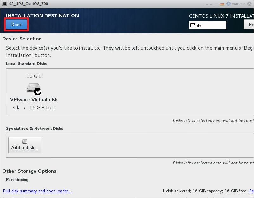Click the '16 GiB' size label above disk
This screenshot has width=254, height=198.
[34, 76]
